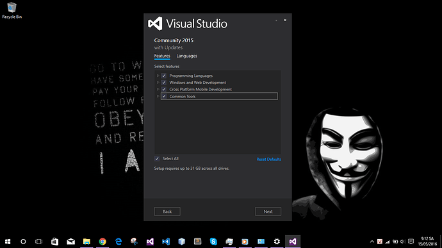
Task: Click the Next button
Action: (x=268, y=211)
